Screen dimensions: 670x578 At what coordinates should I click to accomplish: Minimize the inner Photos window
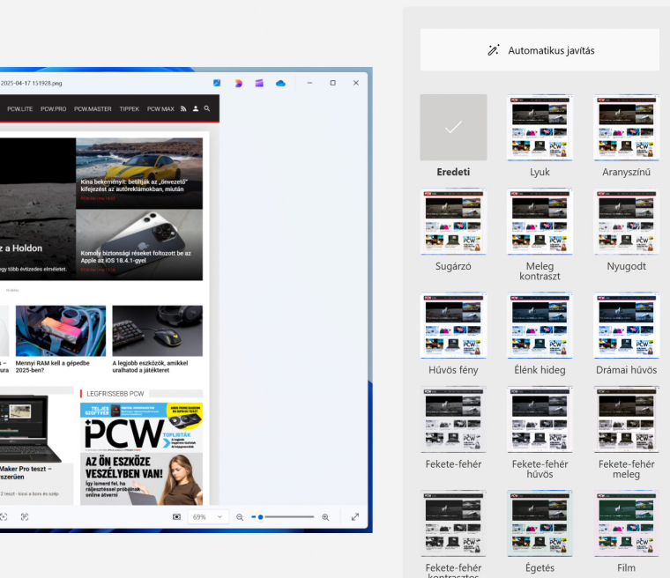[309, 83]
